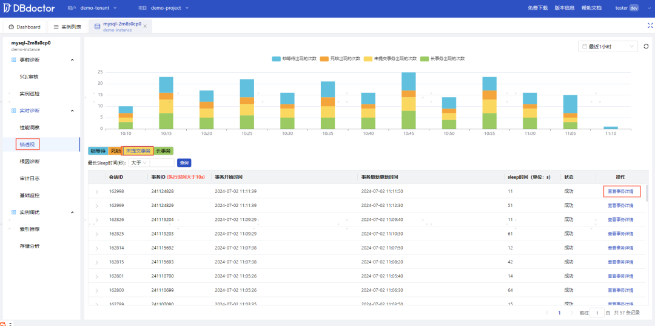Viewport: 655px width, 326px height.
Task: Expand row for session 162998
Action: pos(97,191)
